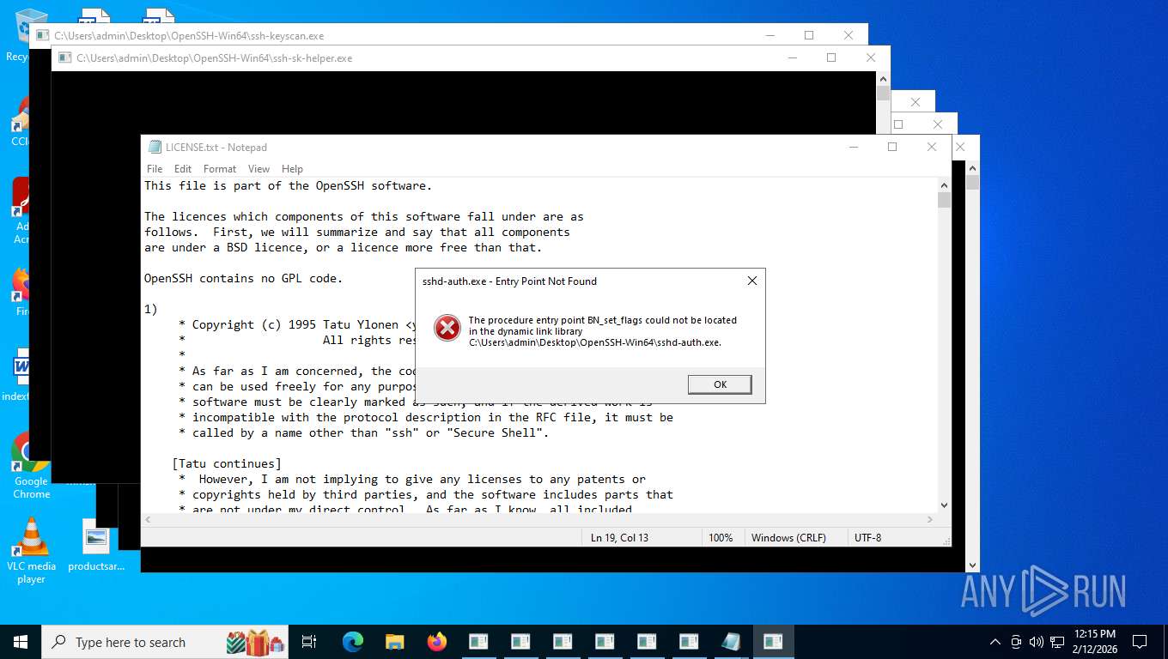Open the taskbar clock and date
The height and width of the screenshot is (659, 1168).
pyautogui.click(x=1094, y=642)
